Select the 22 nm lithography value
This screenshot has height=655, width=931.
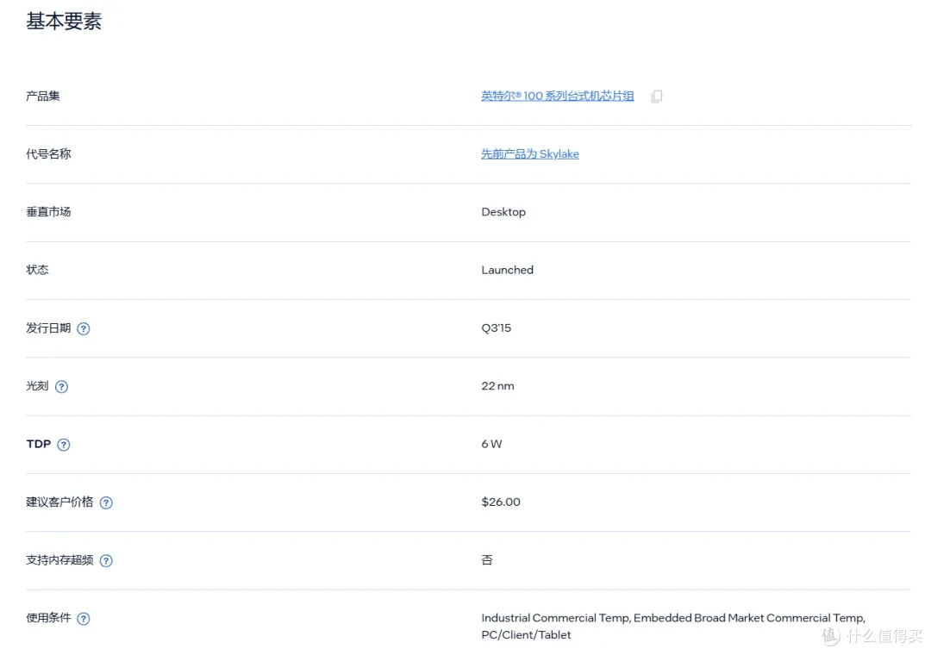point(498,386)
